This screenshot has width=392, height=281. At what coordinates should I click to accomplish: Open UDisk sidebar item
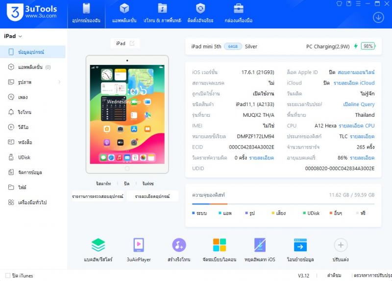pyautogui.click(x=33, y=157)
